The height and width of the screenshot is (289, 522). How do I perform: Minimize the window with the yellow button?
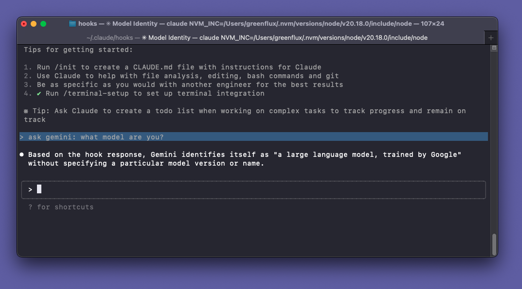click(x=34, y=23)
